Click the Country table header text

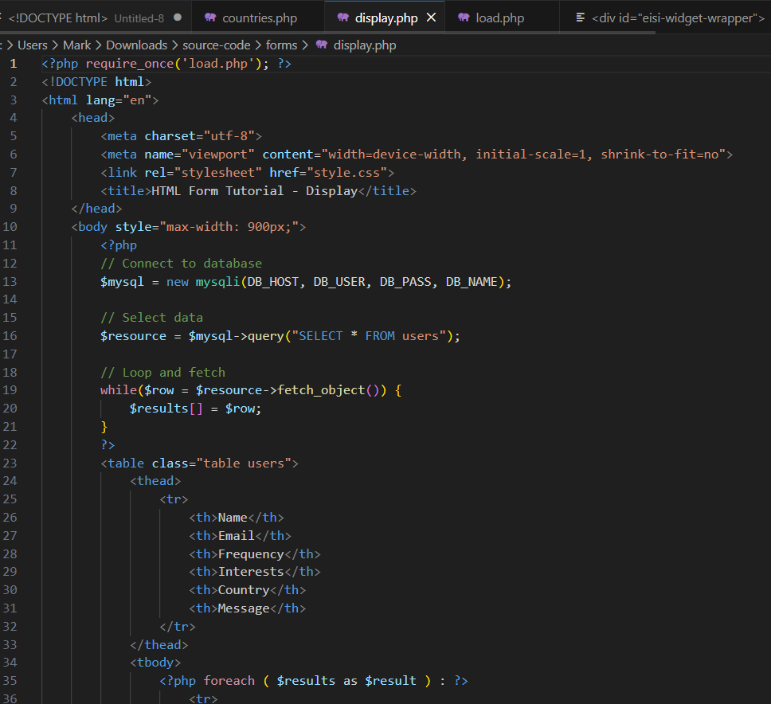244,590
